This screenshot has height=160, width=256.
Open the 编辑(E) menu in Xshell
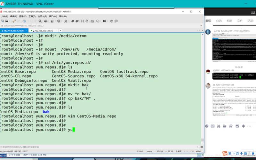click(x=13, y=16)
